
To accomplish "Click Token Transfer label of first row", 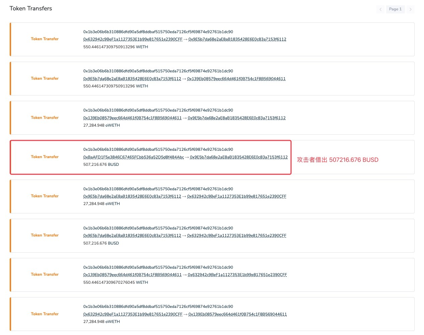I will [x=45, y=39].
